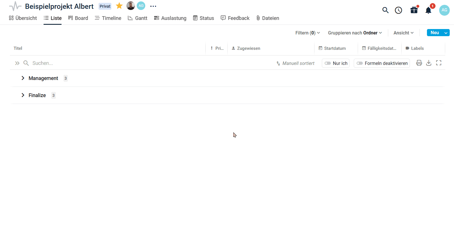Open the Filtern dropdown
Viewport: 454px width, 234px height.
[x=308, y=33]
